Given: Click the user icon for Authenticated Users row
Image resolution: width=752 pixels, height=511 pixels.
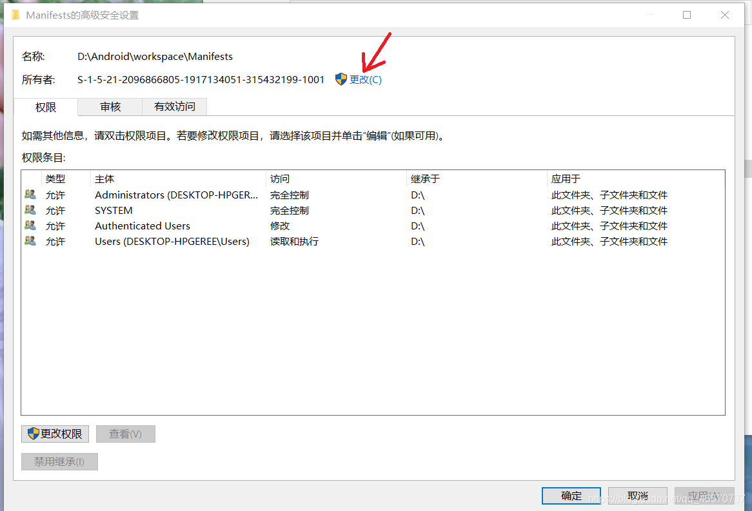Looking at the screenshot, I should pos(30,226).
